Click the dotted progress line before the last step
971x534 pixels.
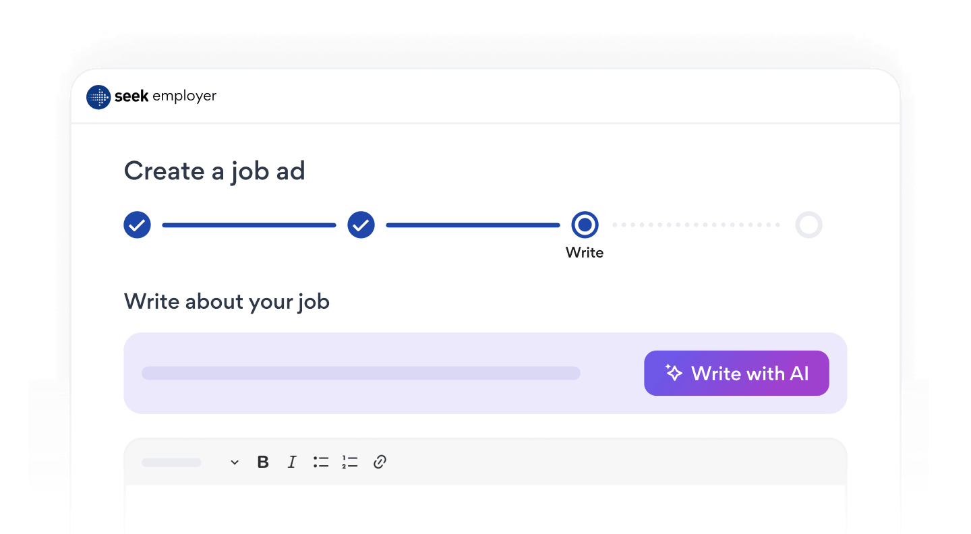[696, 225]
